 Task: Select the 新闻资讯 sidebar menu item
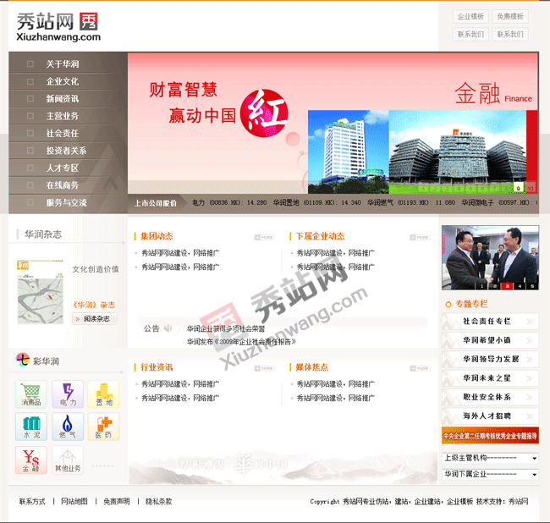tap(62, 98)
